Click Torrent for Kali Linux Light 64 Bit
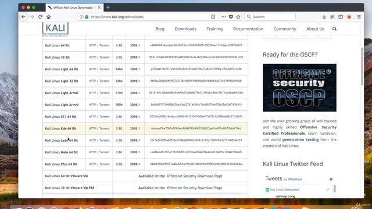372x209 pixels. click(x=105, y=69)
